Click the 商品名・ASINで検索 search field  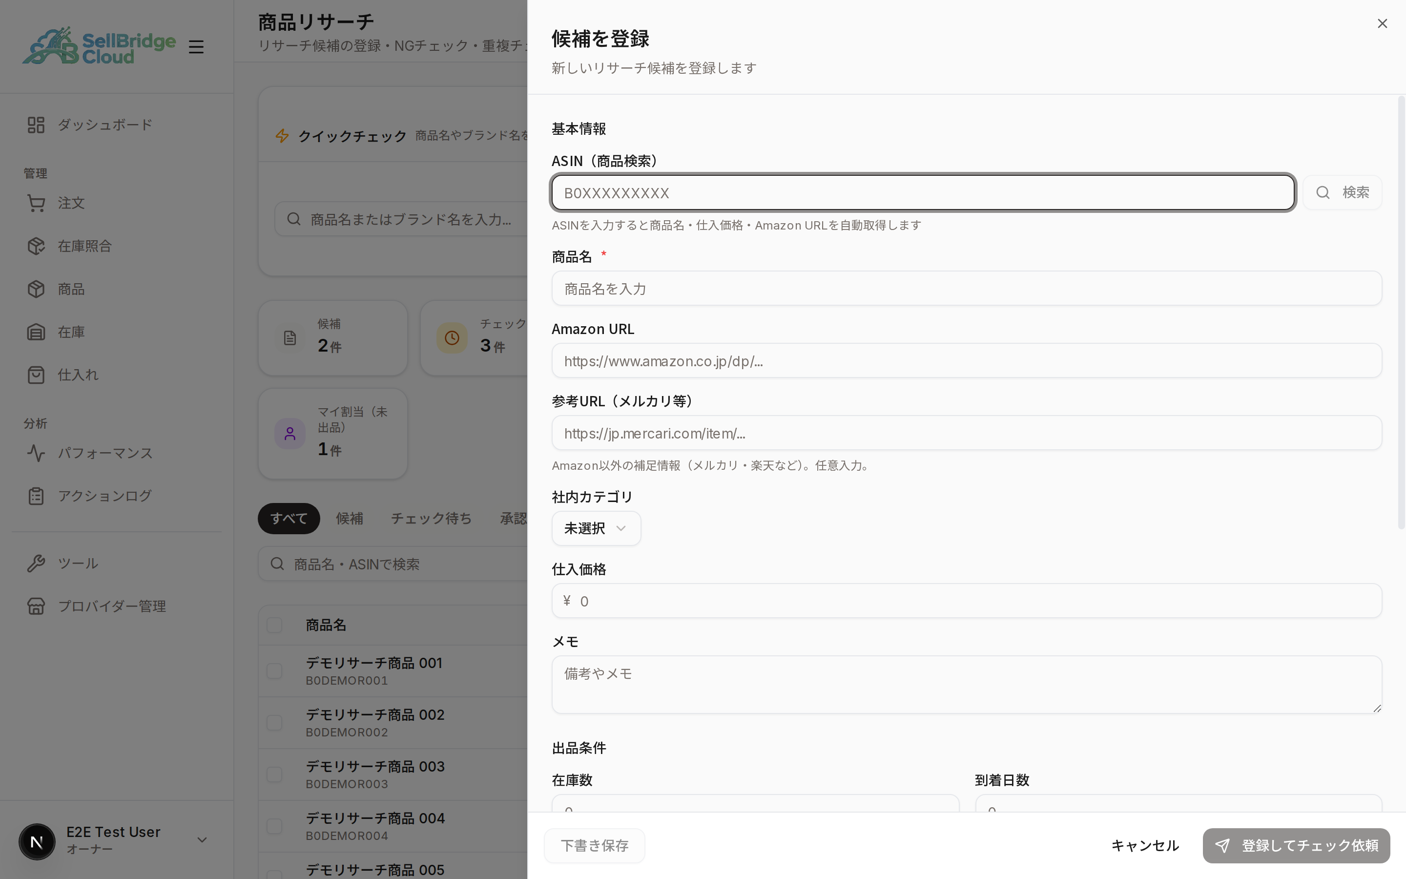[393, 564]
